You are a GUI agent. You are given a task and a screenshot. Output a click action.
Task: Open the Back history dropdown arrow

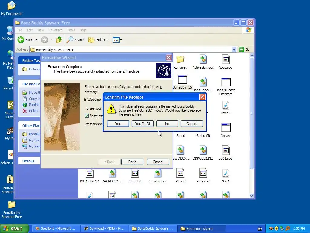(36, 40)
